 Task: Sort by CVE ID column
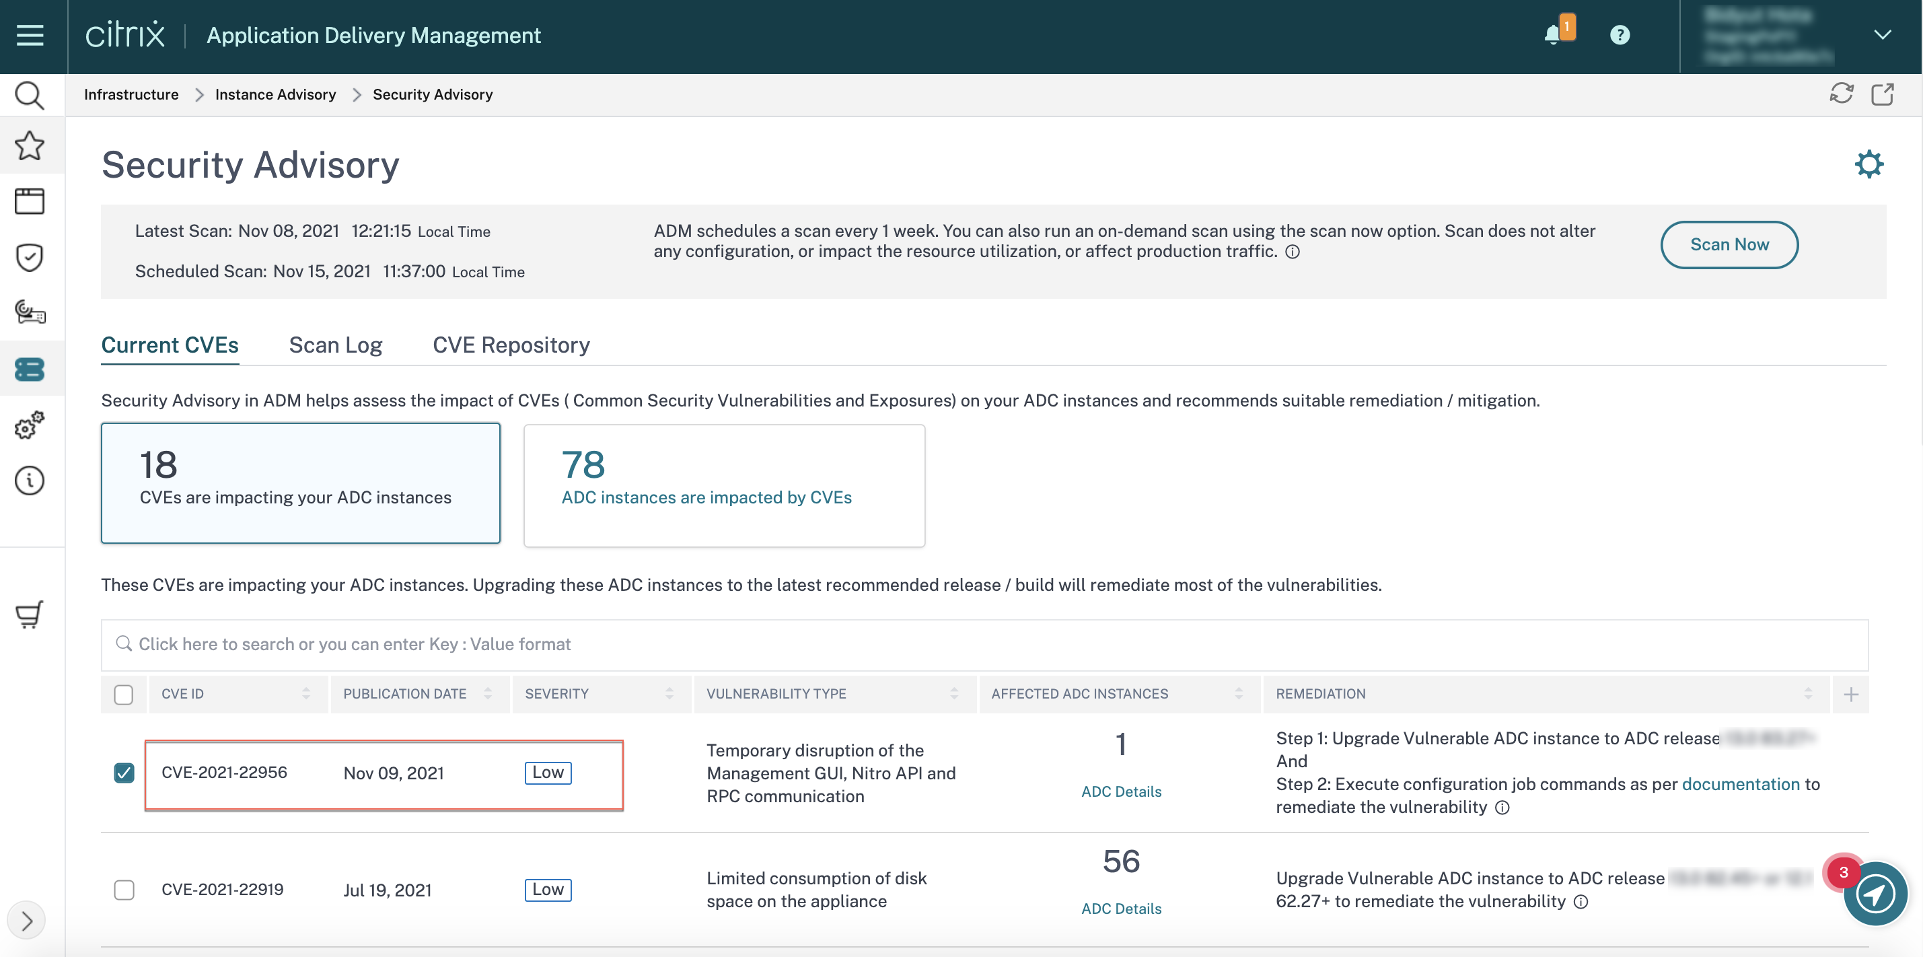click(305, 695)
